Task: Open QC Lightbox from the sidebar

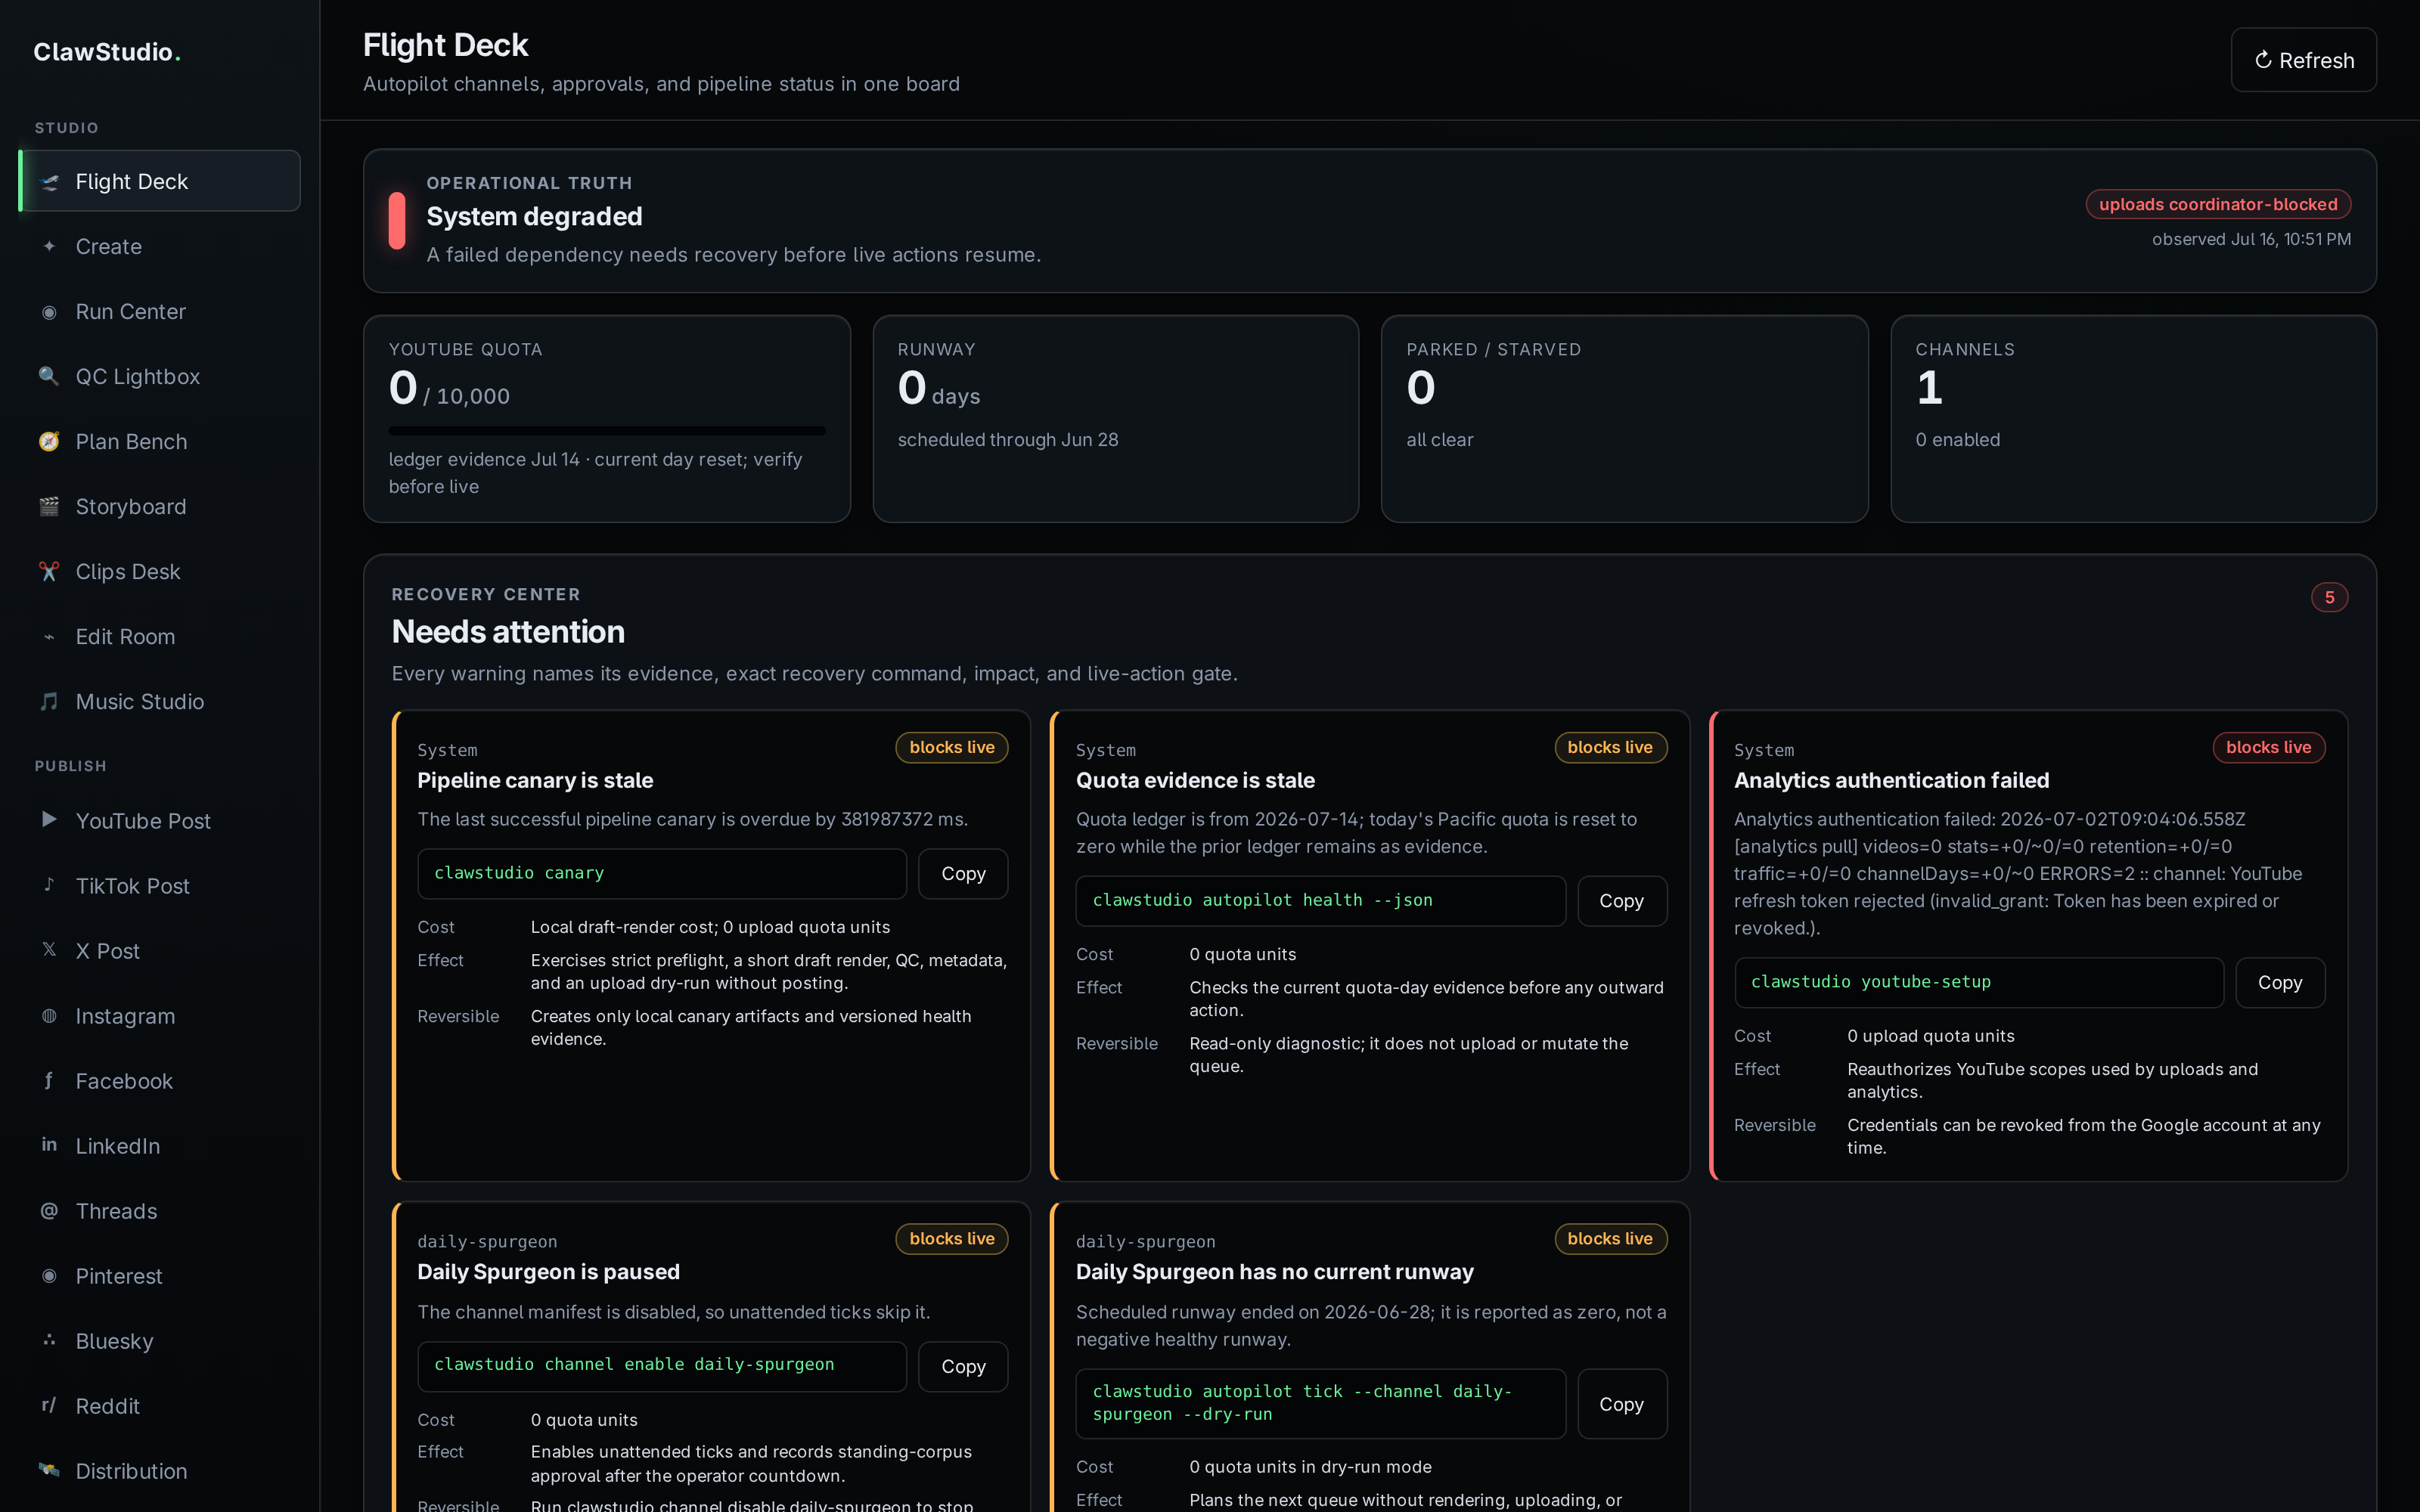Action: pyautogui.click(x=160, y=377)
